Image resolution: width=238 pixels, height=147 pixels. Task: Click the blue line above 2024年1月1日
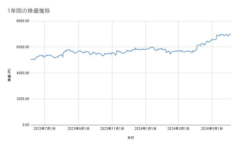[x=146, y=49]
